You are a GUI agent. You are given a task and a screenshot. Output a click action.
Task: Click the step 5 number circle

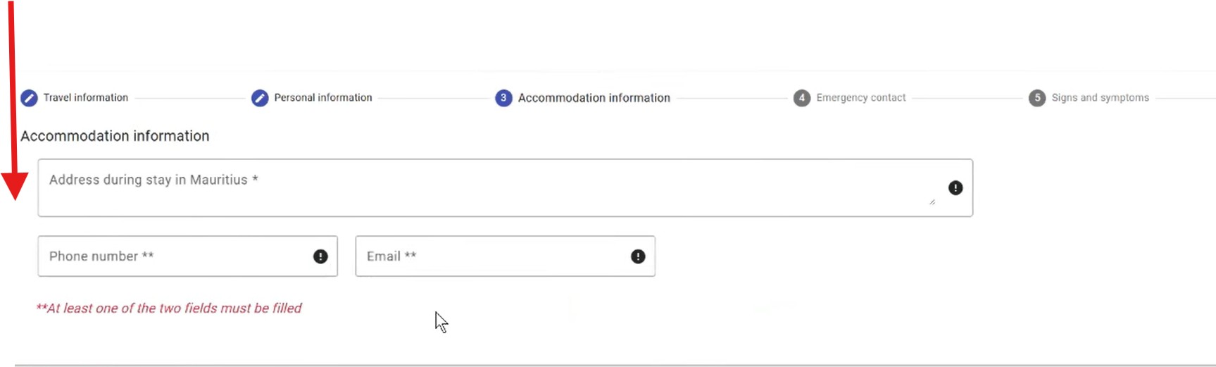pos(1037,98)
